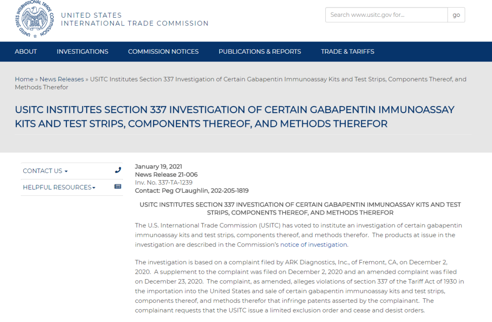Navigate to News Releases in the breadcrumb
Viewport: 492px width, 322px height.
61,79
